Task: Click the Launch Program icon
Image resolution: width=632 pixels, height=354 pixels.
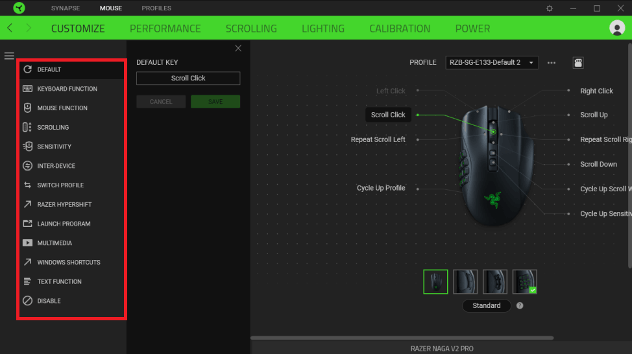Action: click(27, 224)
